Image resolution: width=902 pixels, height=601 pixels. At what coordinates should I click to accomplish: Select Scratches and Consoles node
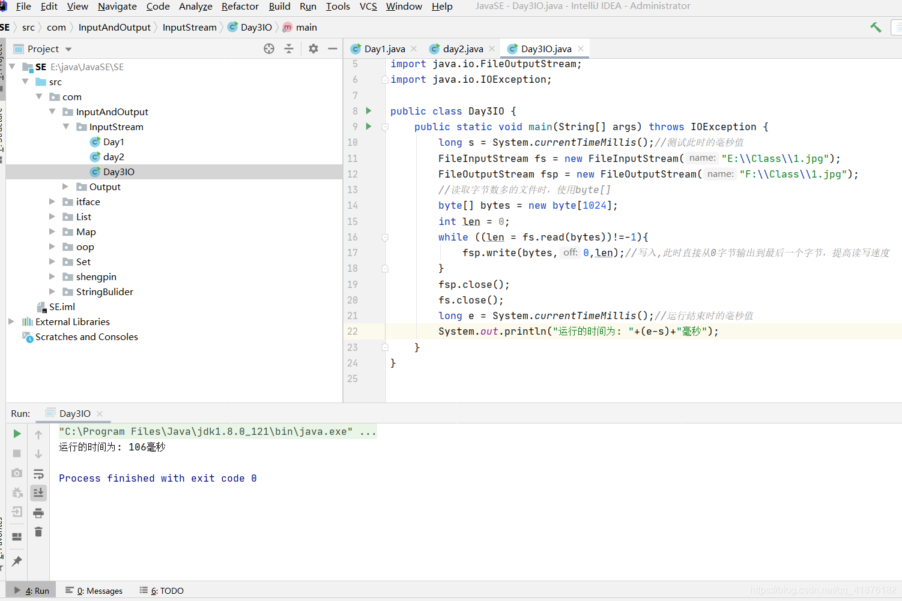tap(86, 336)
